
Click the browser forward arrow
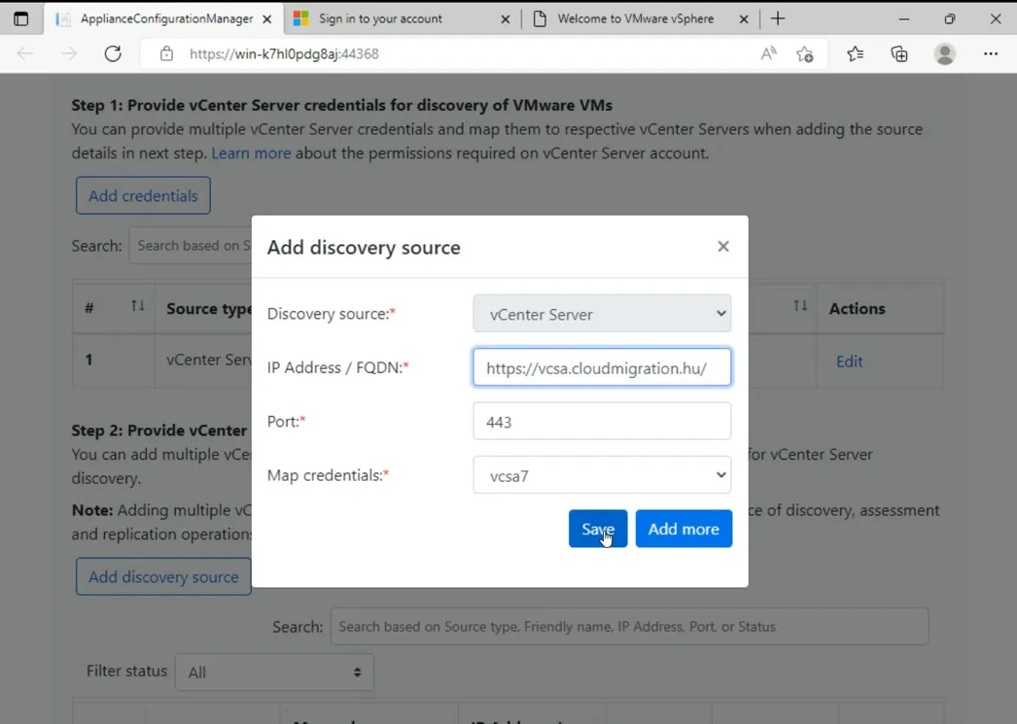(x=69, y=53)
